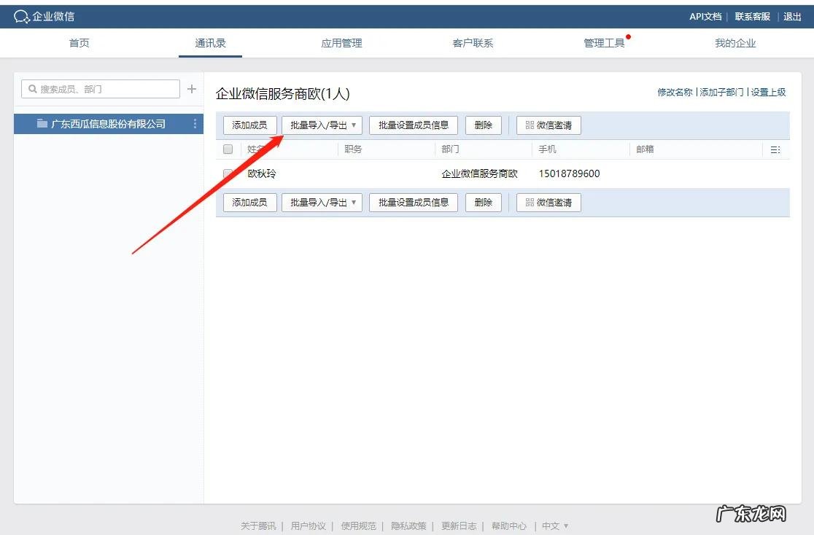
Task: Click the folder icon beside 广东西瓜信息股份有限公司
Action: (x=42, y=123)
